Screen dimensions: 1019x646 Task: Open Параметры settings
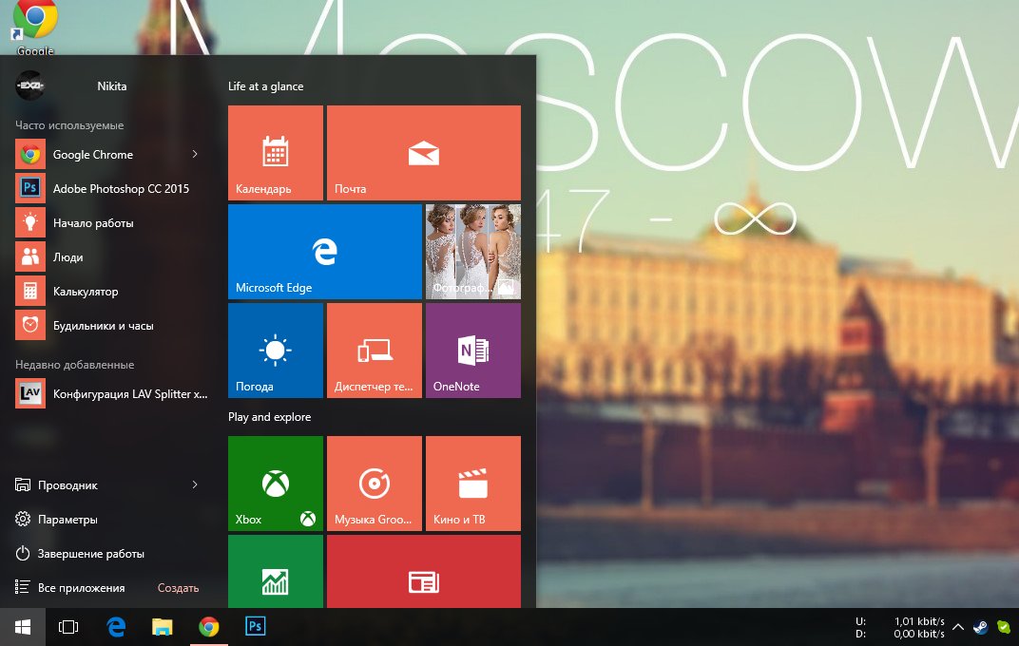click(67, 520)
